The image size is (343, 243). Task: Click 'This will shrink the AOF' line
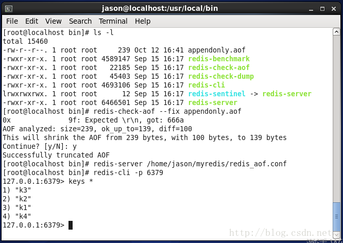pyautogui.click(x=145, y=137)
